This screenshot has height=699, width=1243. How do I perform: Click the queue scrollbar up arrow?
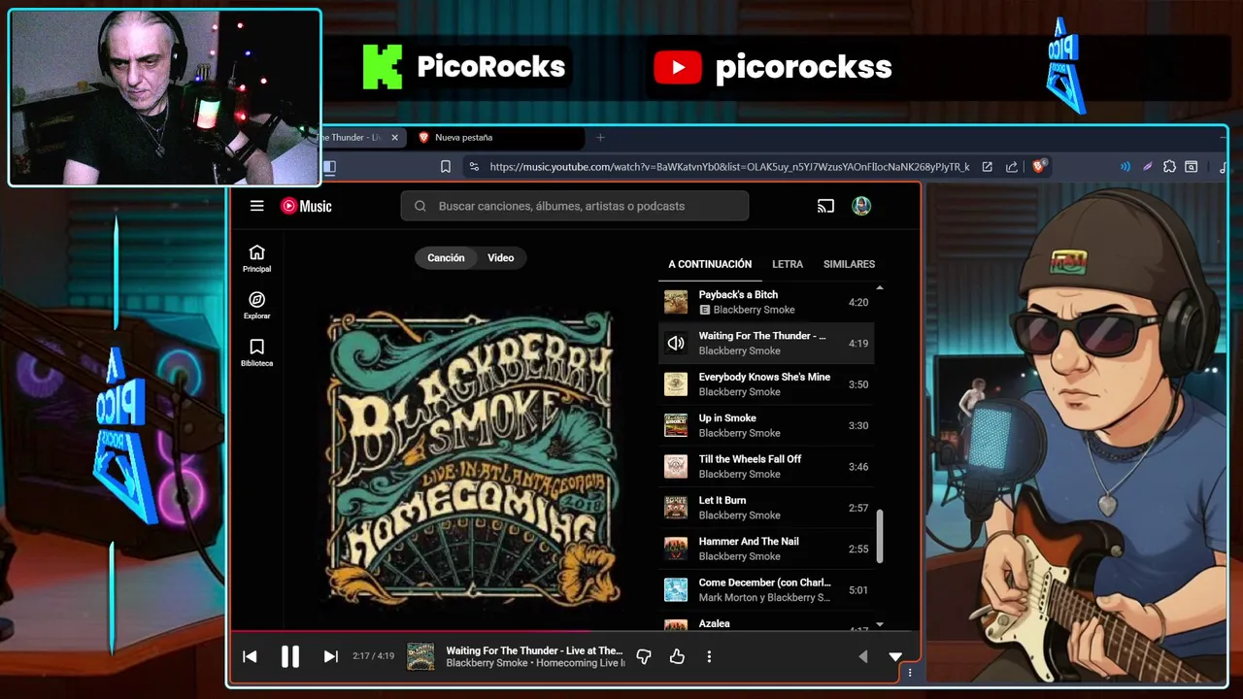tap(880, 288)
